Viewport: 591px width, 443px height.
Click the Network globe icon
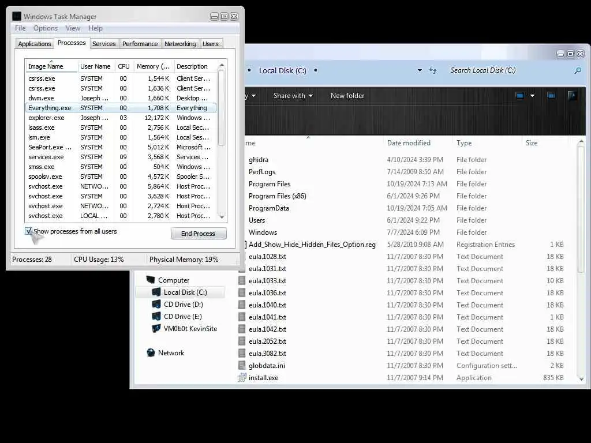click(x=151, y=352)
